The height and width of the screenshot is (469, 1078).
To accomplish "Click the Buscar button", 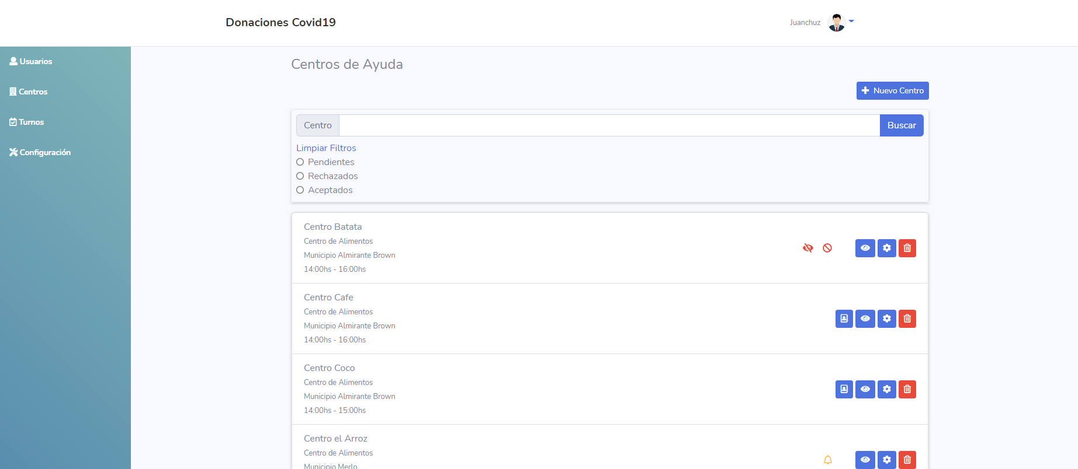I will coord(902,125).
